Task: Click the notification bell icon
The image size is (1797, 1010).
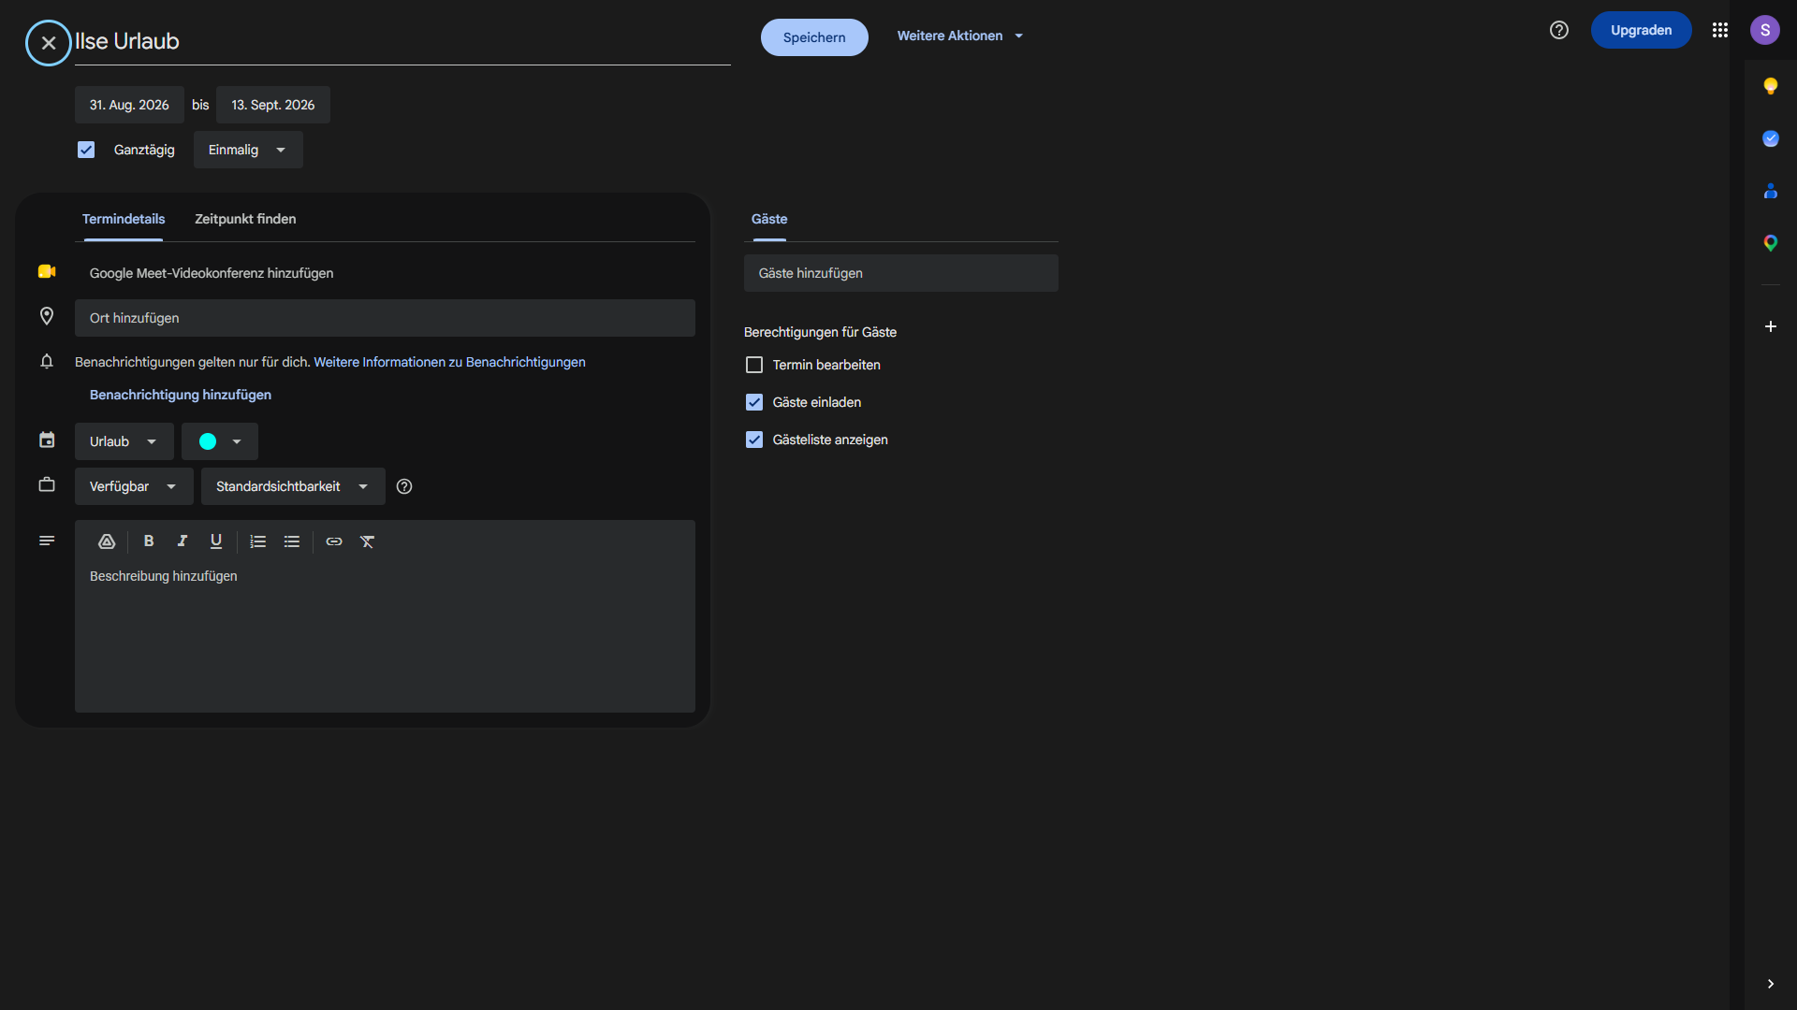Action: tap(47, 361)
